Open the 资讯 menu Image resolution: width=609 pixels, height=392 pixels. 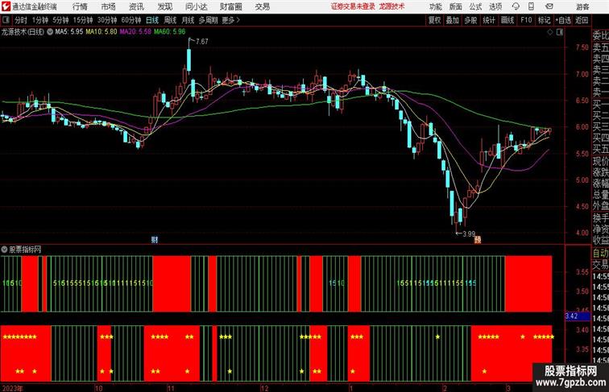[x=136, y=6]
